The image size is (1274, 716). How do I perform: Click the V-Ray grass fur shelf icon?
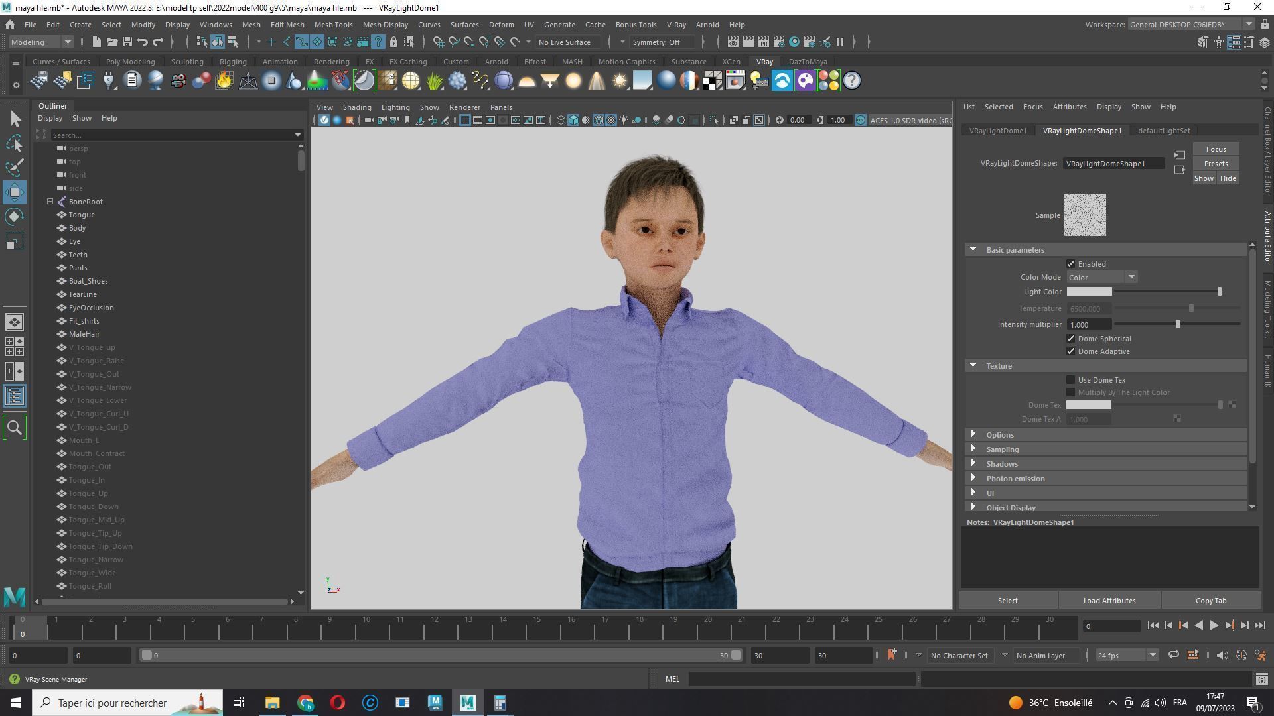click(434, 81)
